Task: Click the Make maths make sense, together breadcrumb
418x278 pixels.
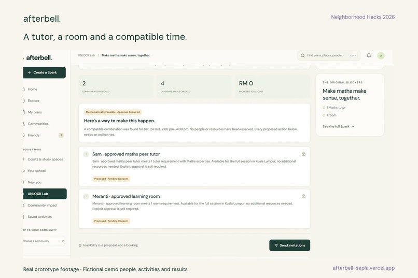Action: click(126, 55)
